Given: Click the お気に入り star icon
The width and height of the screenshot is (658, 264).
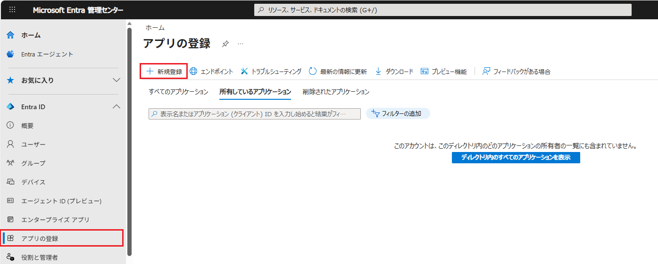Looking at the screenshot, I should coord(10,80).
